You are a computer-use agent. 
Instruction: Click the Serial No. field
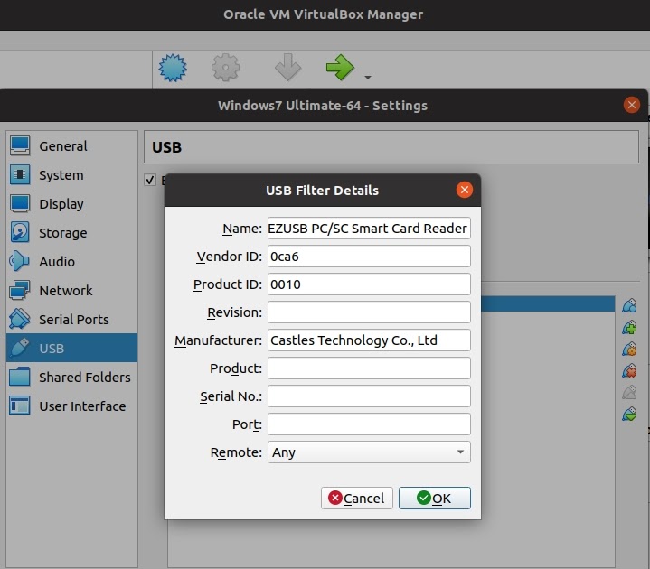tap(369, 396)
